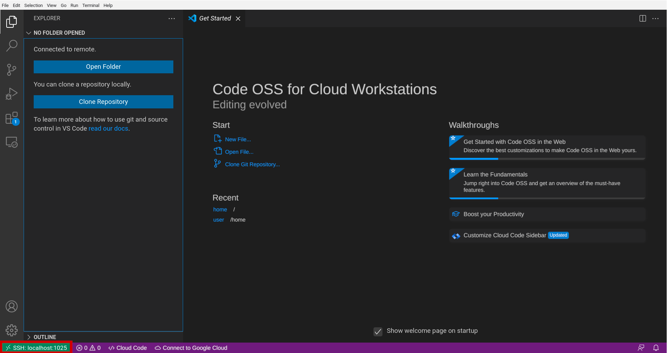Viewport: 667px width, 353px height.
Task: Open the Run and Debug icon
Action: pos(11,93)
